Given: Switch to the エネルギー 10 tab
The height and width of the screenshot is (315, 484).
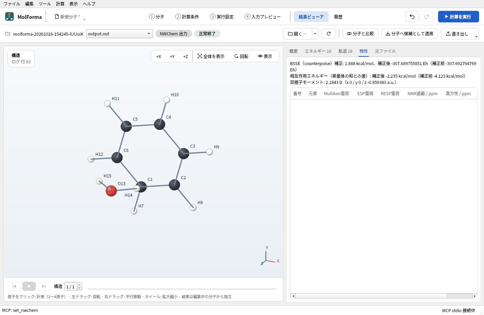Looking at the screenshot, I should 318,51.
